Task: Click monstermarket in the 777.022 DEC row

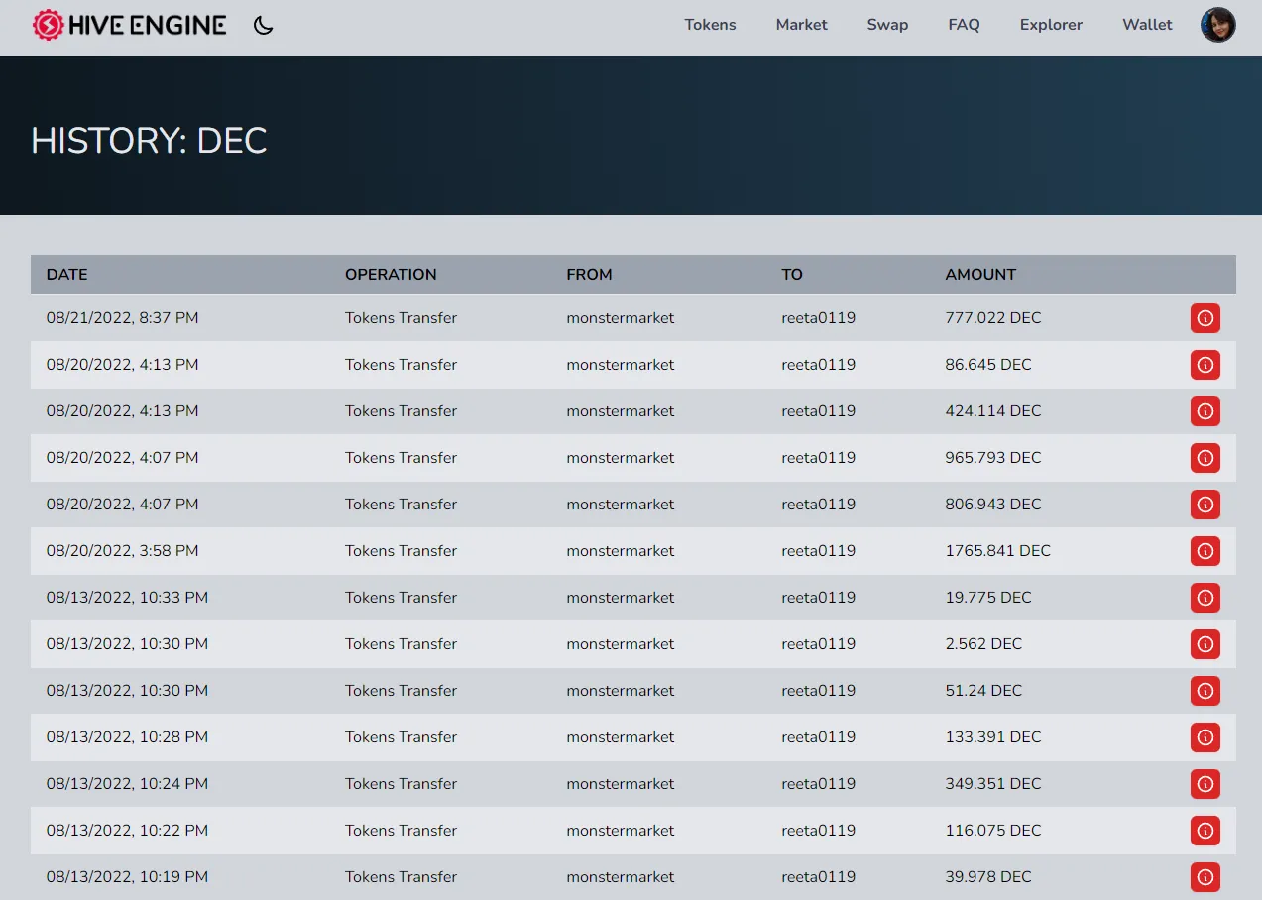Action: point(620,318)
